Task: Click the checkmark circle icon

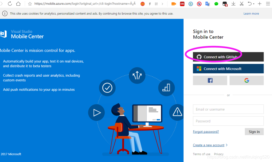Action: point(107,88)
